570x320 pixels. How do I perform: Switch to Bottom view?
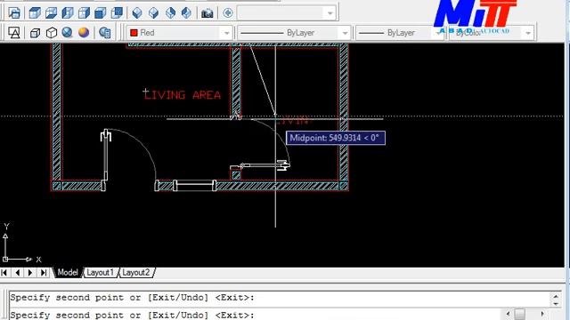51,13
